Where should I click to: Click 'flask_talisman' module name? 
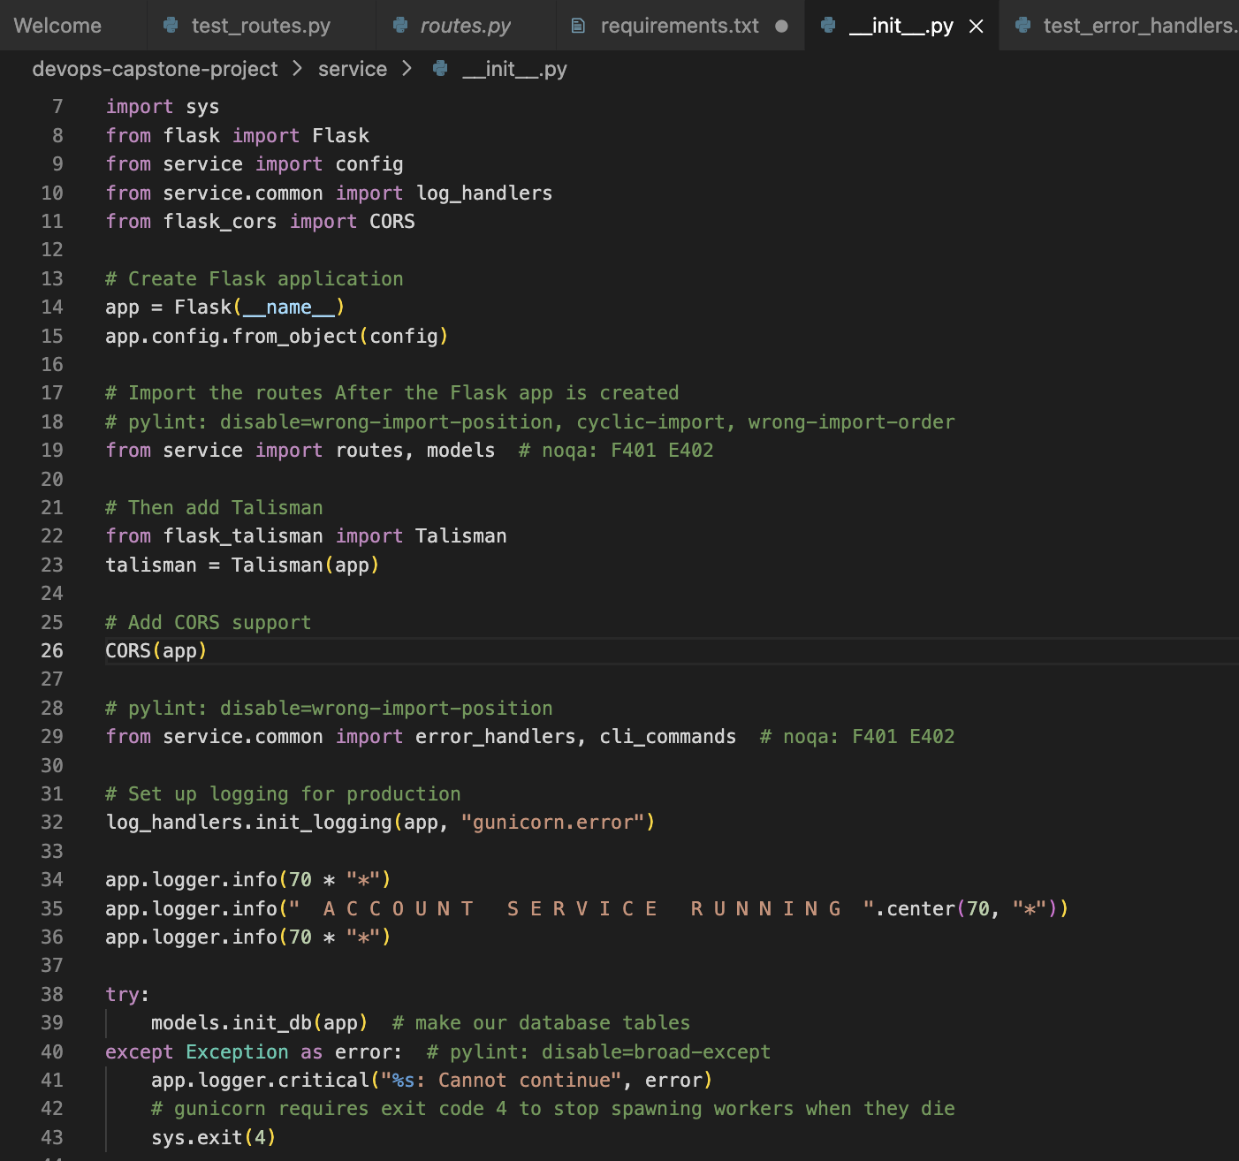(x=243, y=536)
